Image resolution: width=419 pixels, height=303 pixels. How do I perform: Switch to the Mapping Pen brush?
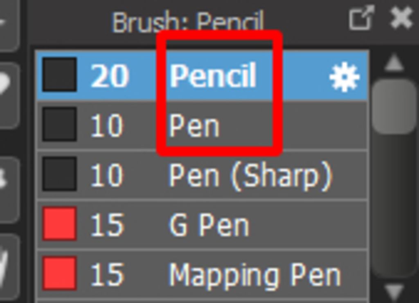255,275
